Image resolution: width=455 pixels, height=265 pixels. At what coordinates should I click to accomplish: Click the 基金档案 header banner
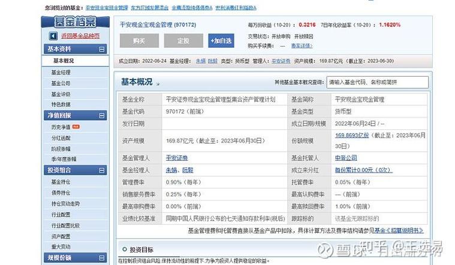[x=75, y=22]
